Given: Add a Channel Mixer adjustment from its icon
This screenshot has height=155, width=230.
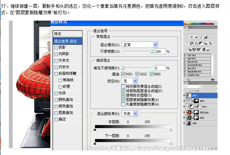Looking at the screenshot, I should (x=210, y=43).
